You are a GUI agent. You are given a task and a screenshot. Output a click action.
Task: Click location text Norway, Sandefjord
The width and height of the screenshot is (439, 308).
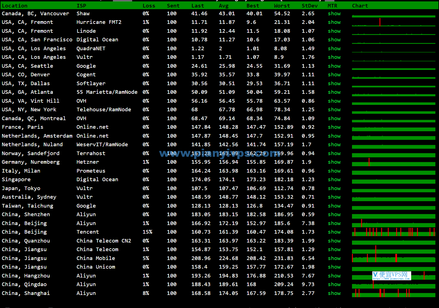click(x=31, y=153)
